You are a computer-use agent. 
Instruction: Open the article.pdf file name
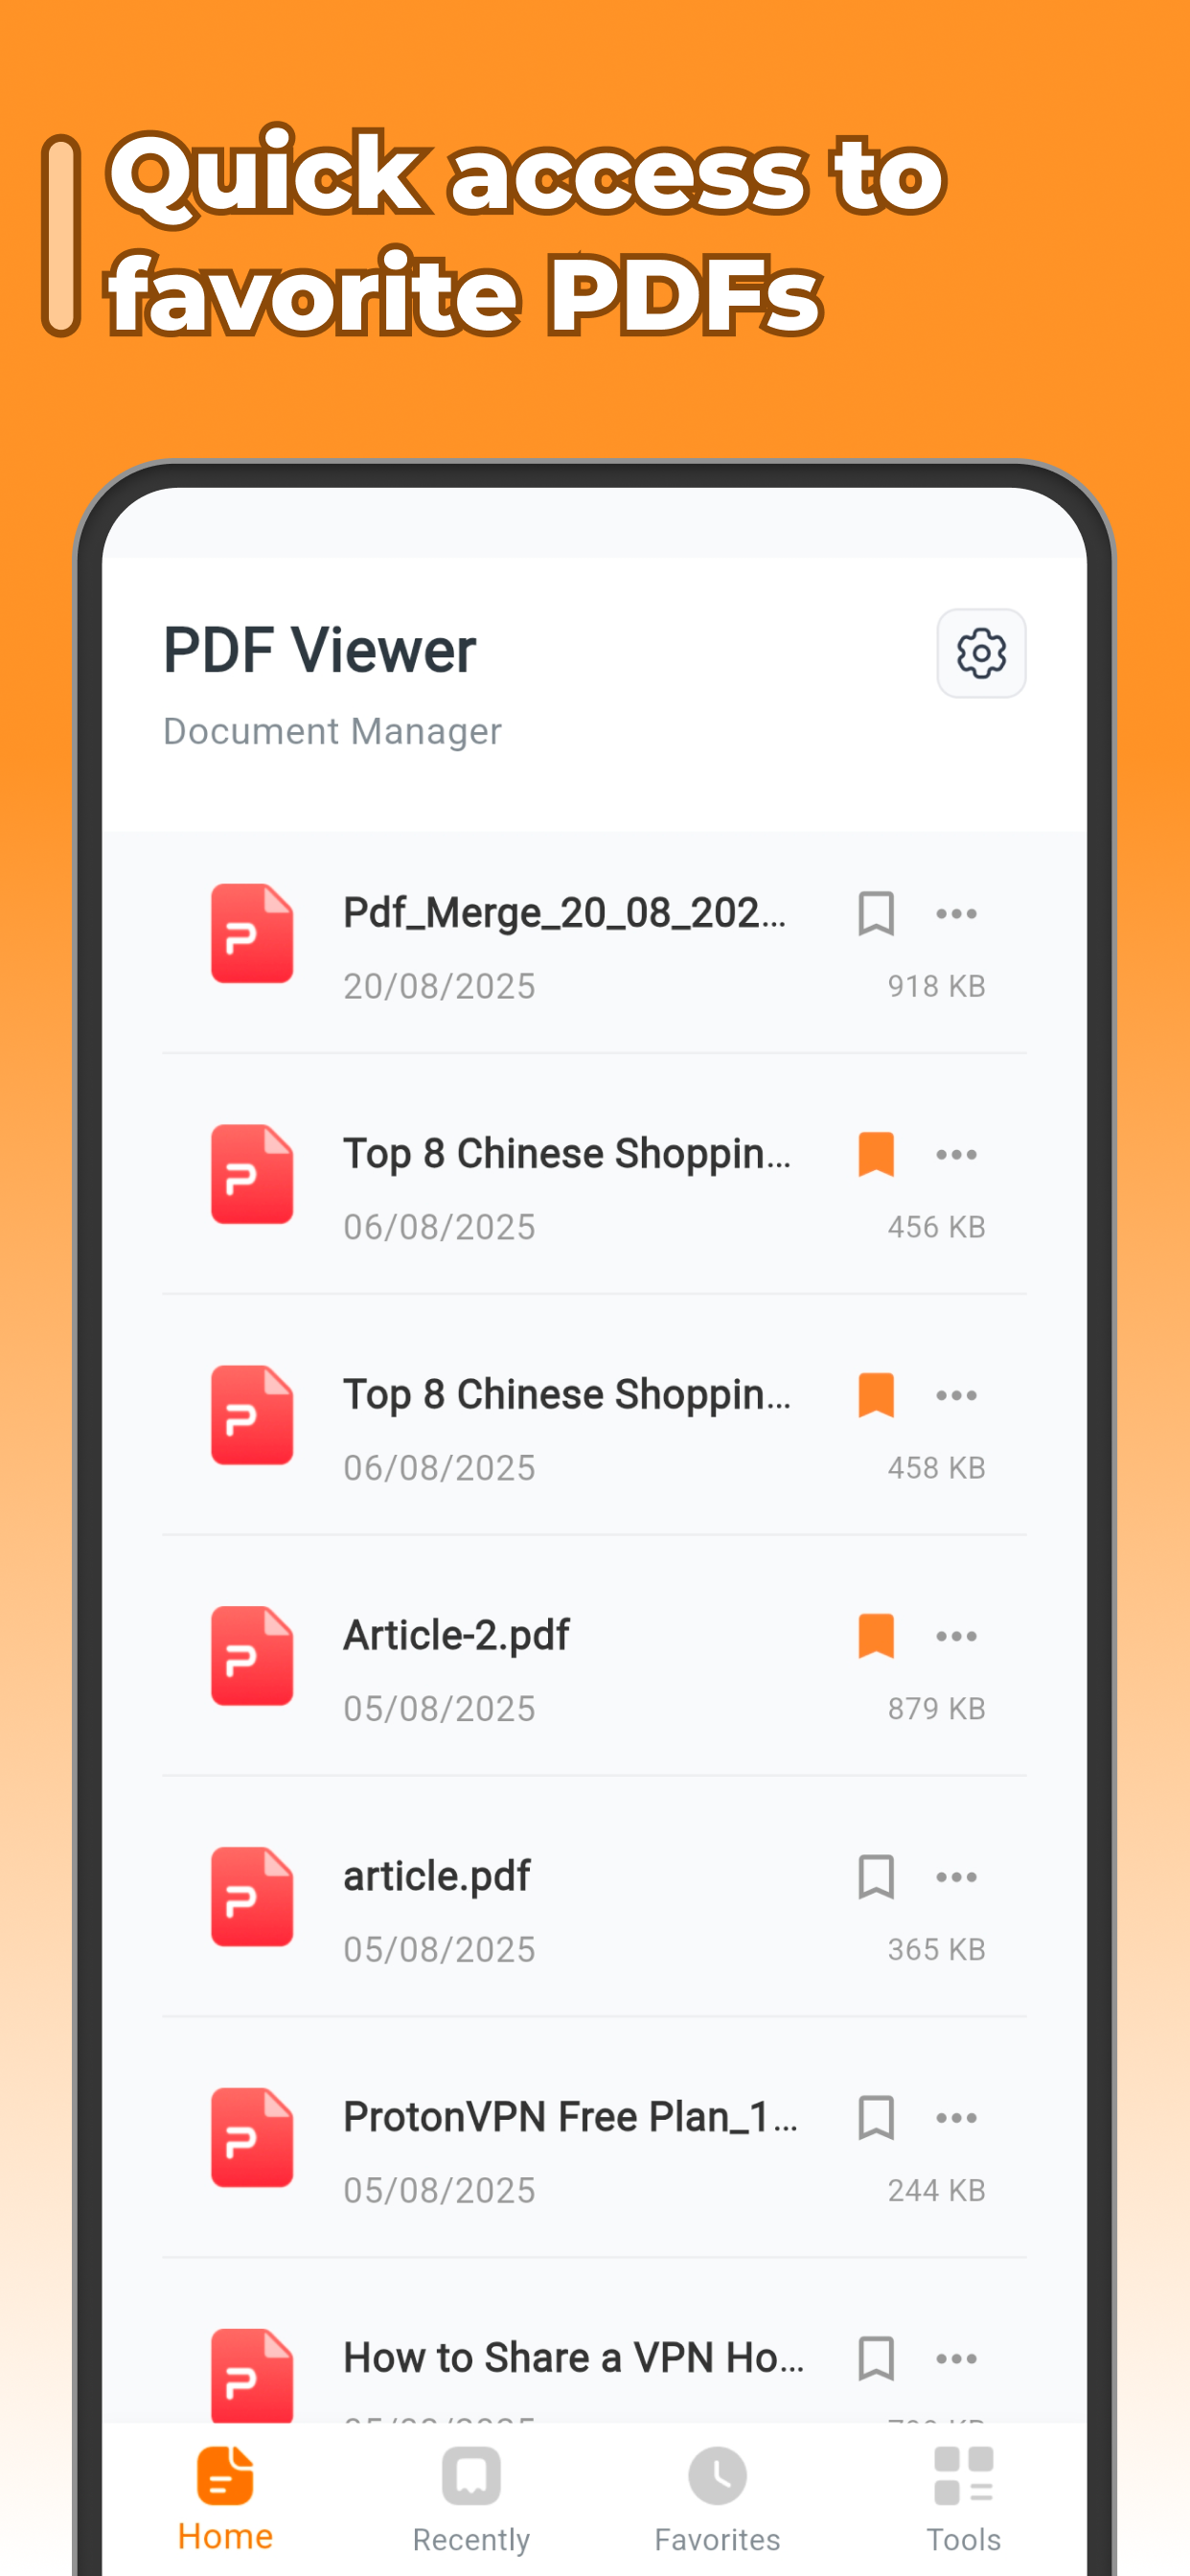pos(436,1876)
